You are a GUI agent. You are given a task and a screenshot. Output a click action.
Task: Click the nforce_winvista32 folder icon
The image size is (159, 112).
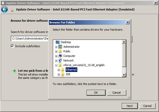[x=60, y=65]
